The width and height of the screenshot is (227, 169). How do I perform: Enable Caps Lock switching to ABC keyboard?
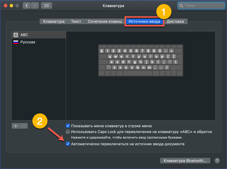click(68, 132)
